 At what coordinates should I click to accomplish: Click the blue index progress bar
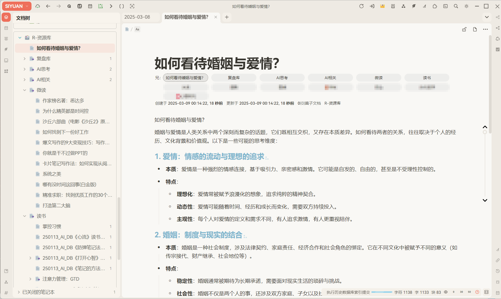coord(382,292)
